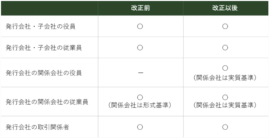
Task: Click the (関係会社は形式基準) note text
Action: point(140,105)
